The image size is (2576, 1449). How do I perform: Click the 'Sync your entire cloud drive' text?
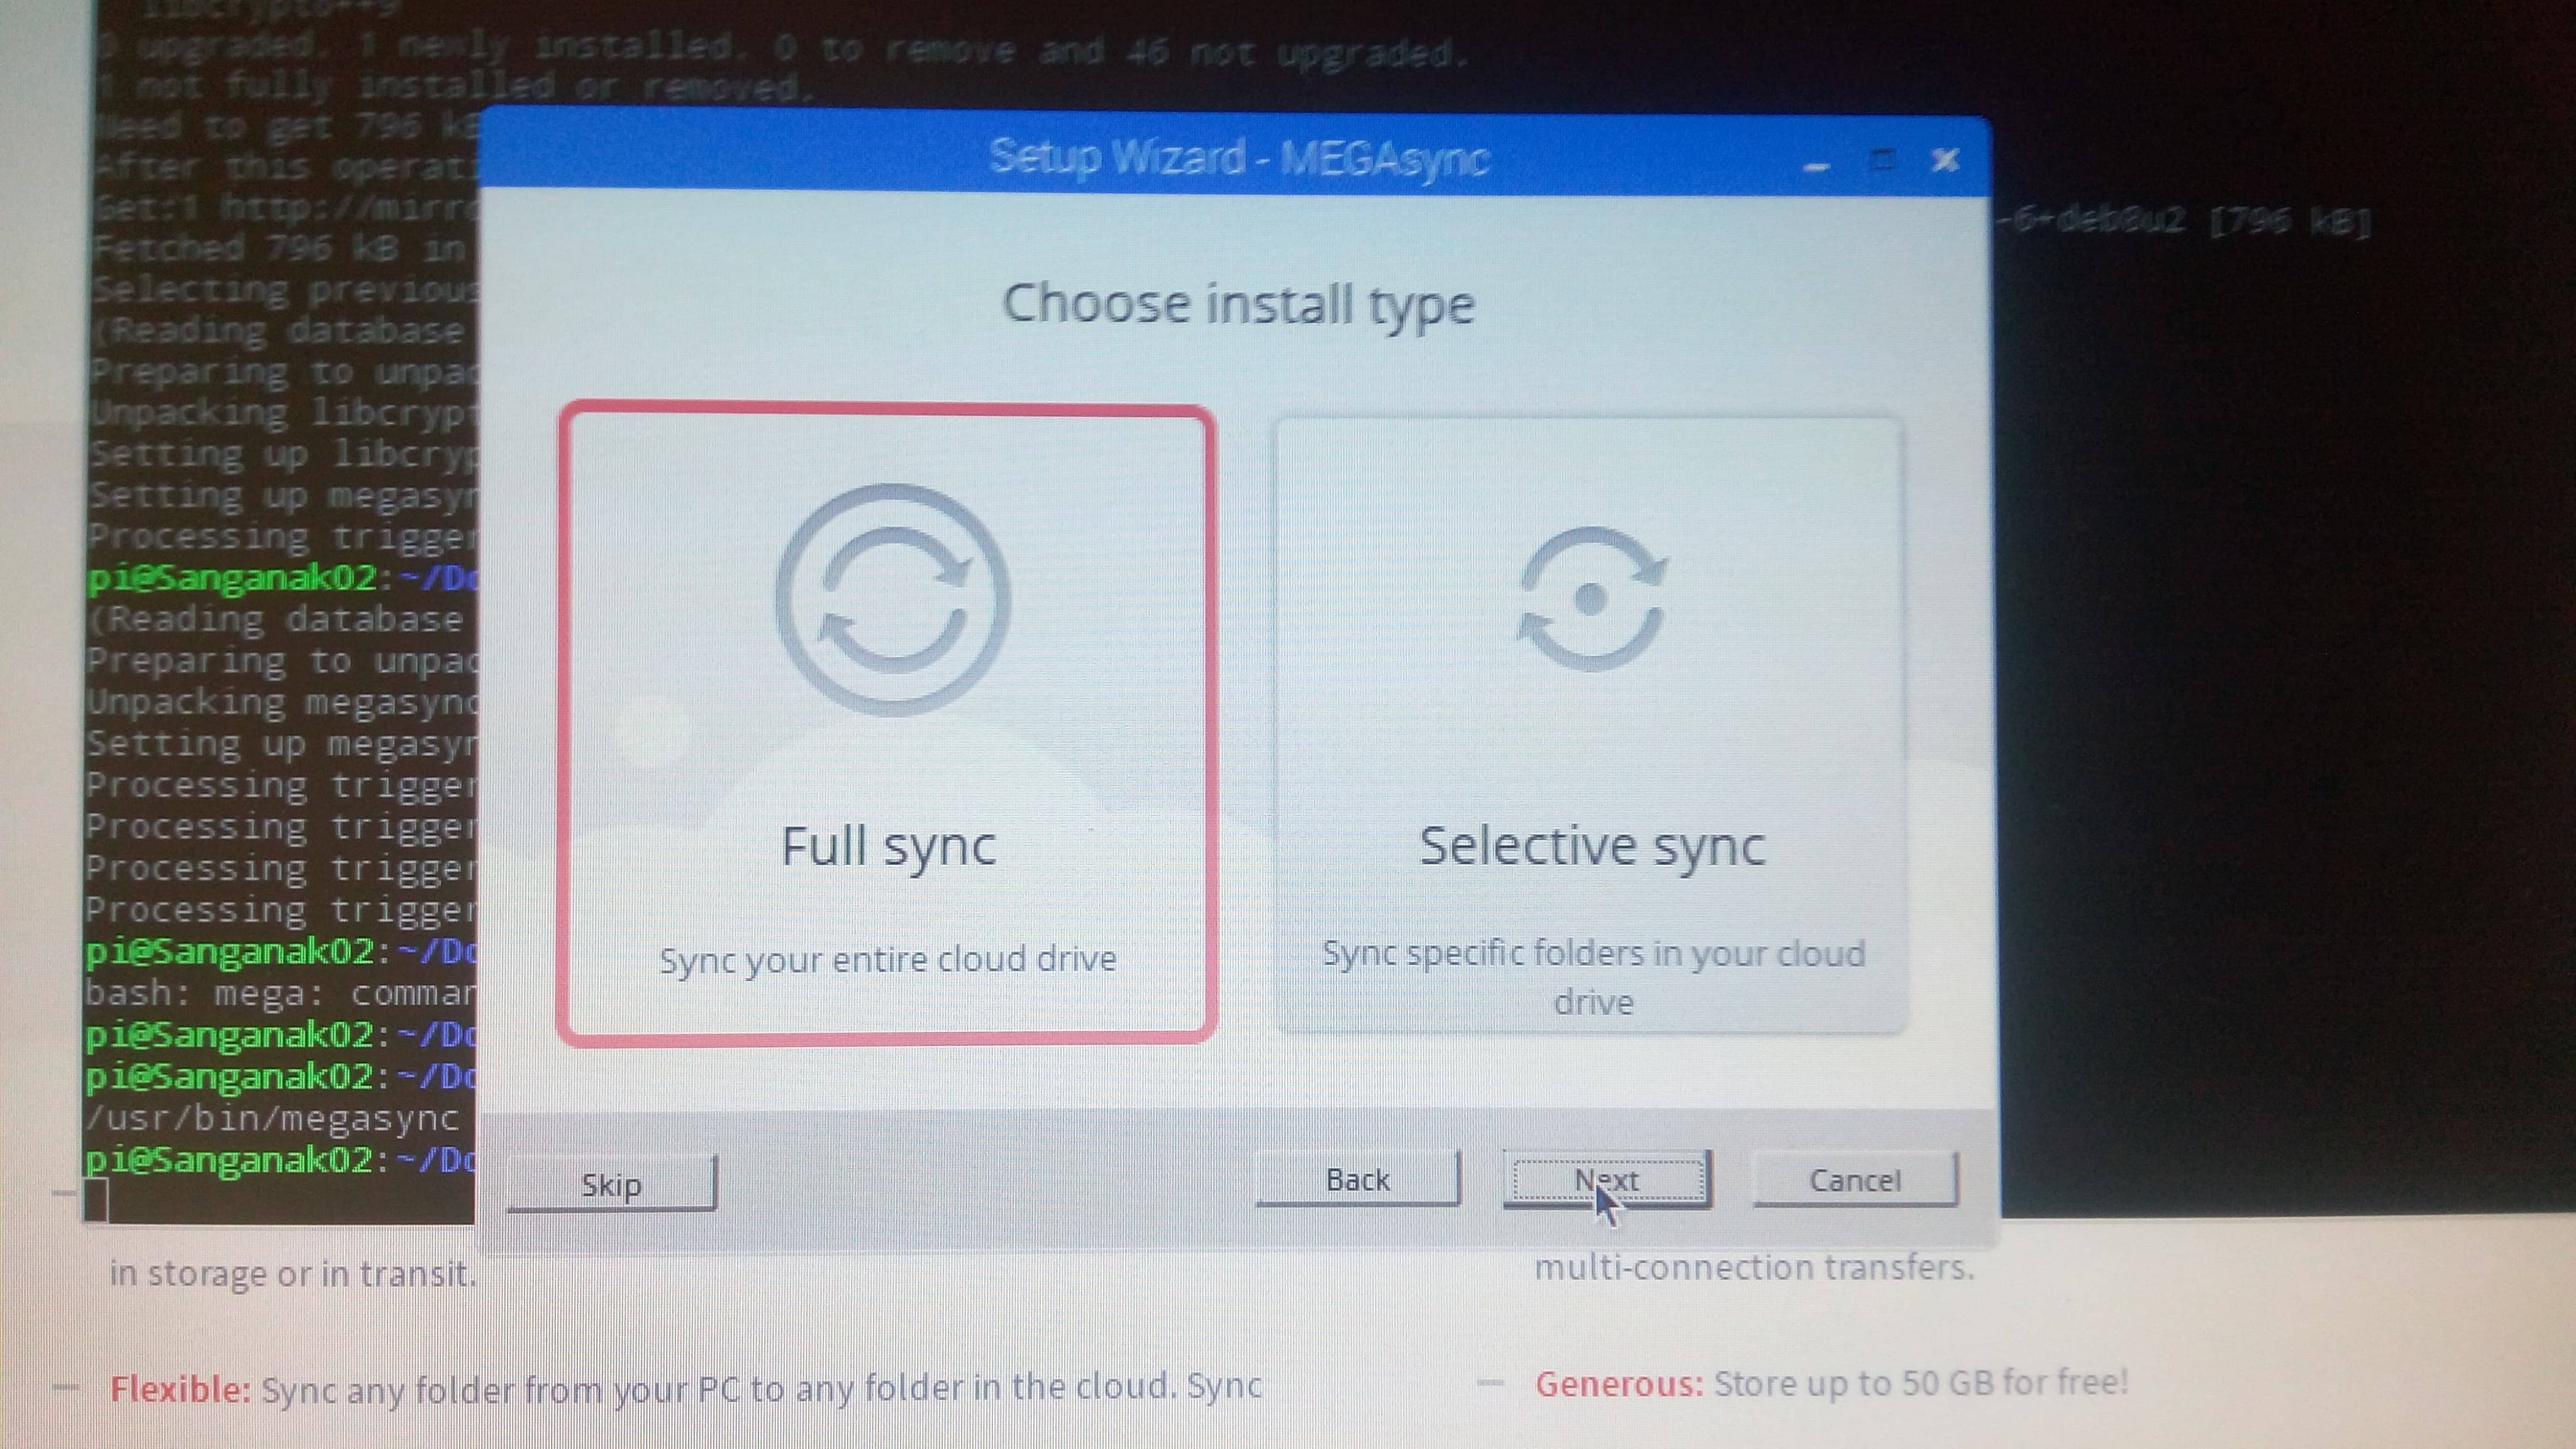coord(888,959)
